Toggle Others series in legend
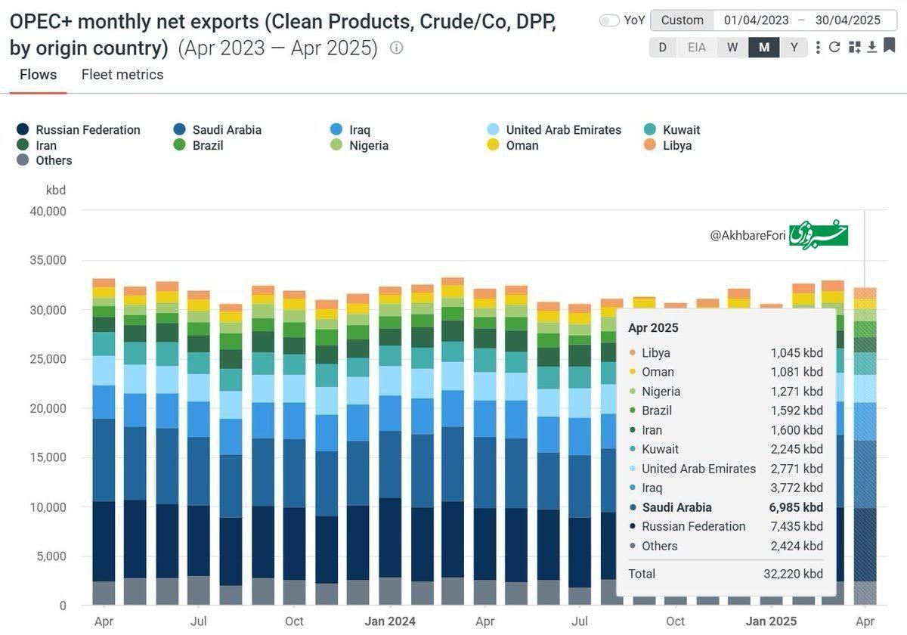907x635 pixels. [45, 161]
